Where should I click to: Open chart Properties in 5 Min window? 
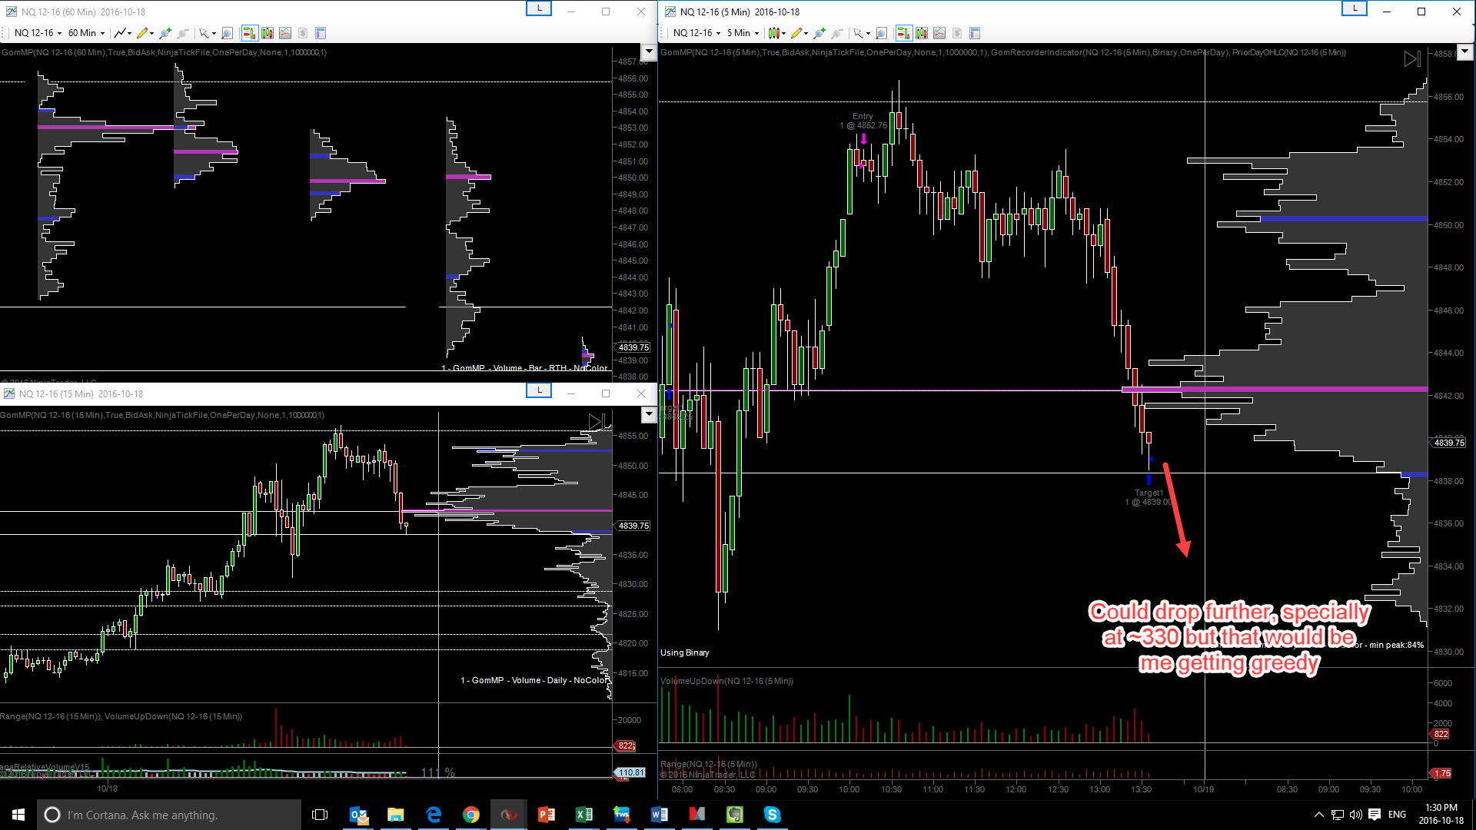pos(975,33)
